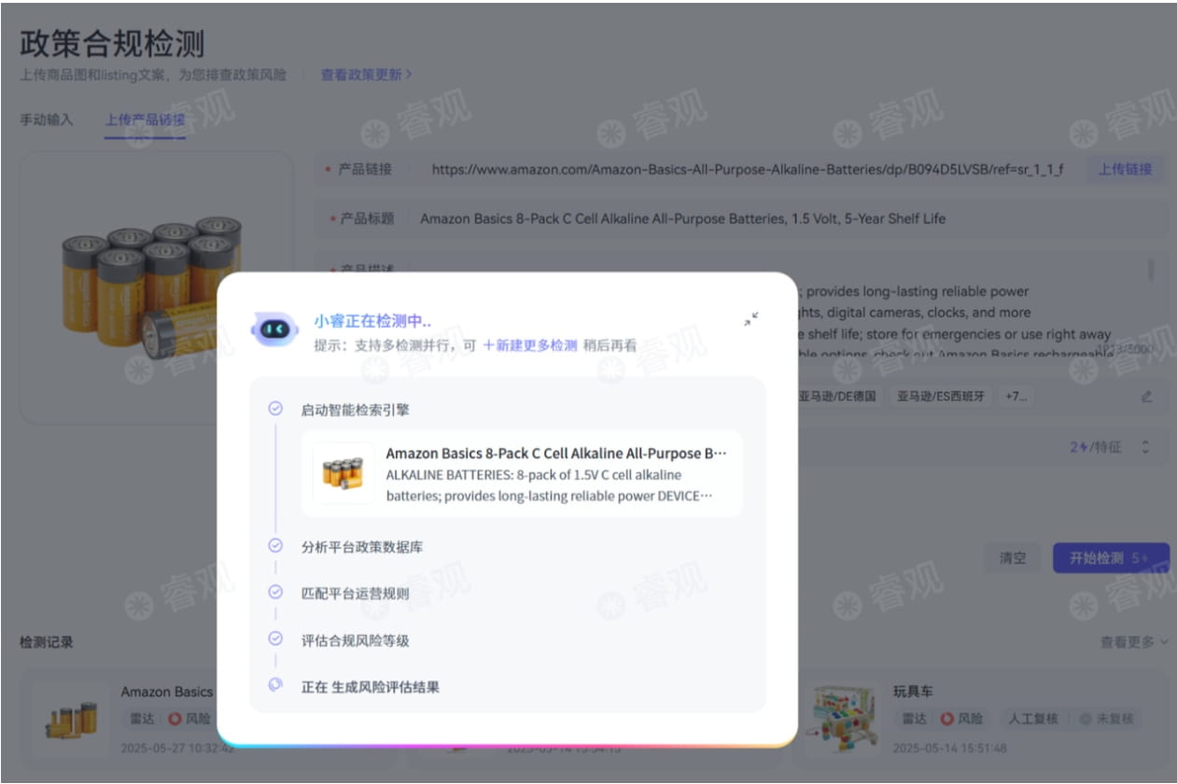Image resolution: width=1177 pixels, height=784 pixels.
Task: Click the 玩具车 record title
Action: point(913,692)
